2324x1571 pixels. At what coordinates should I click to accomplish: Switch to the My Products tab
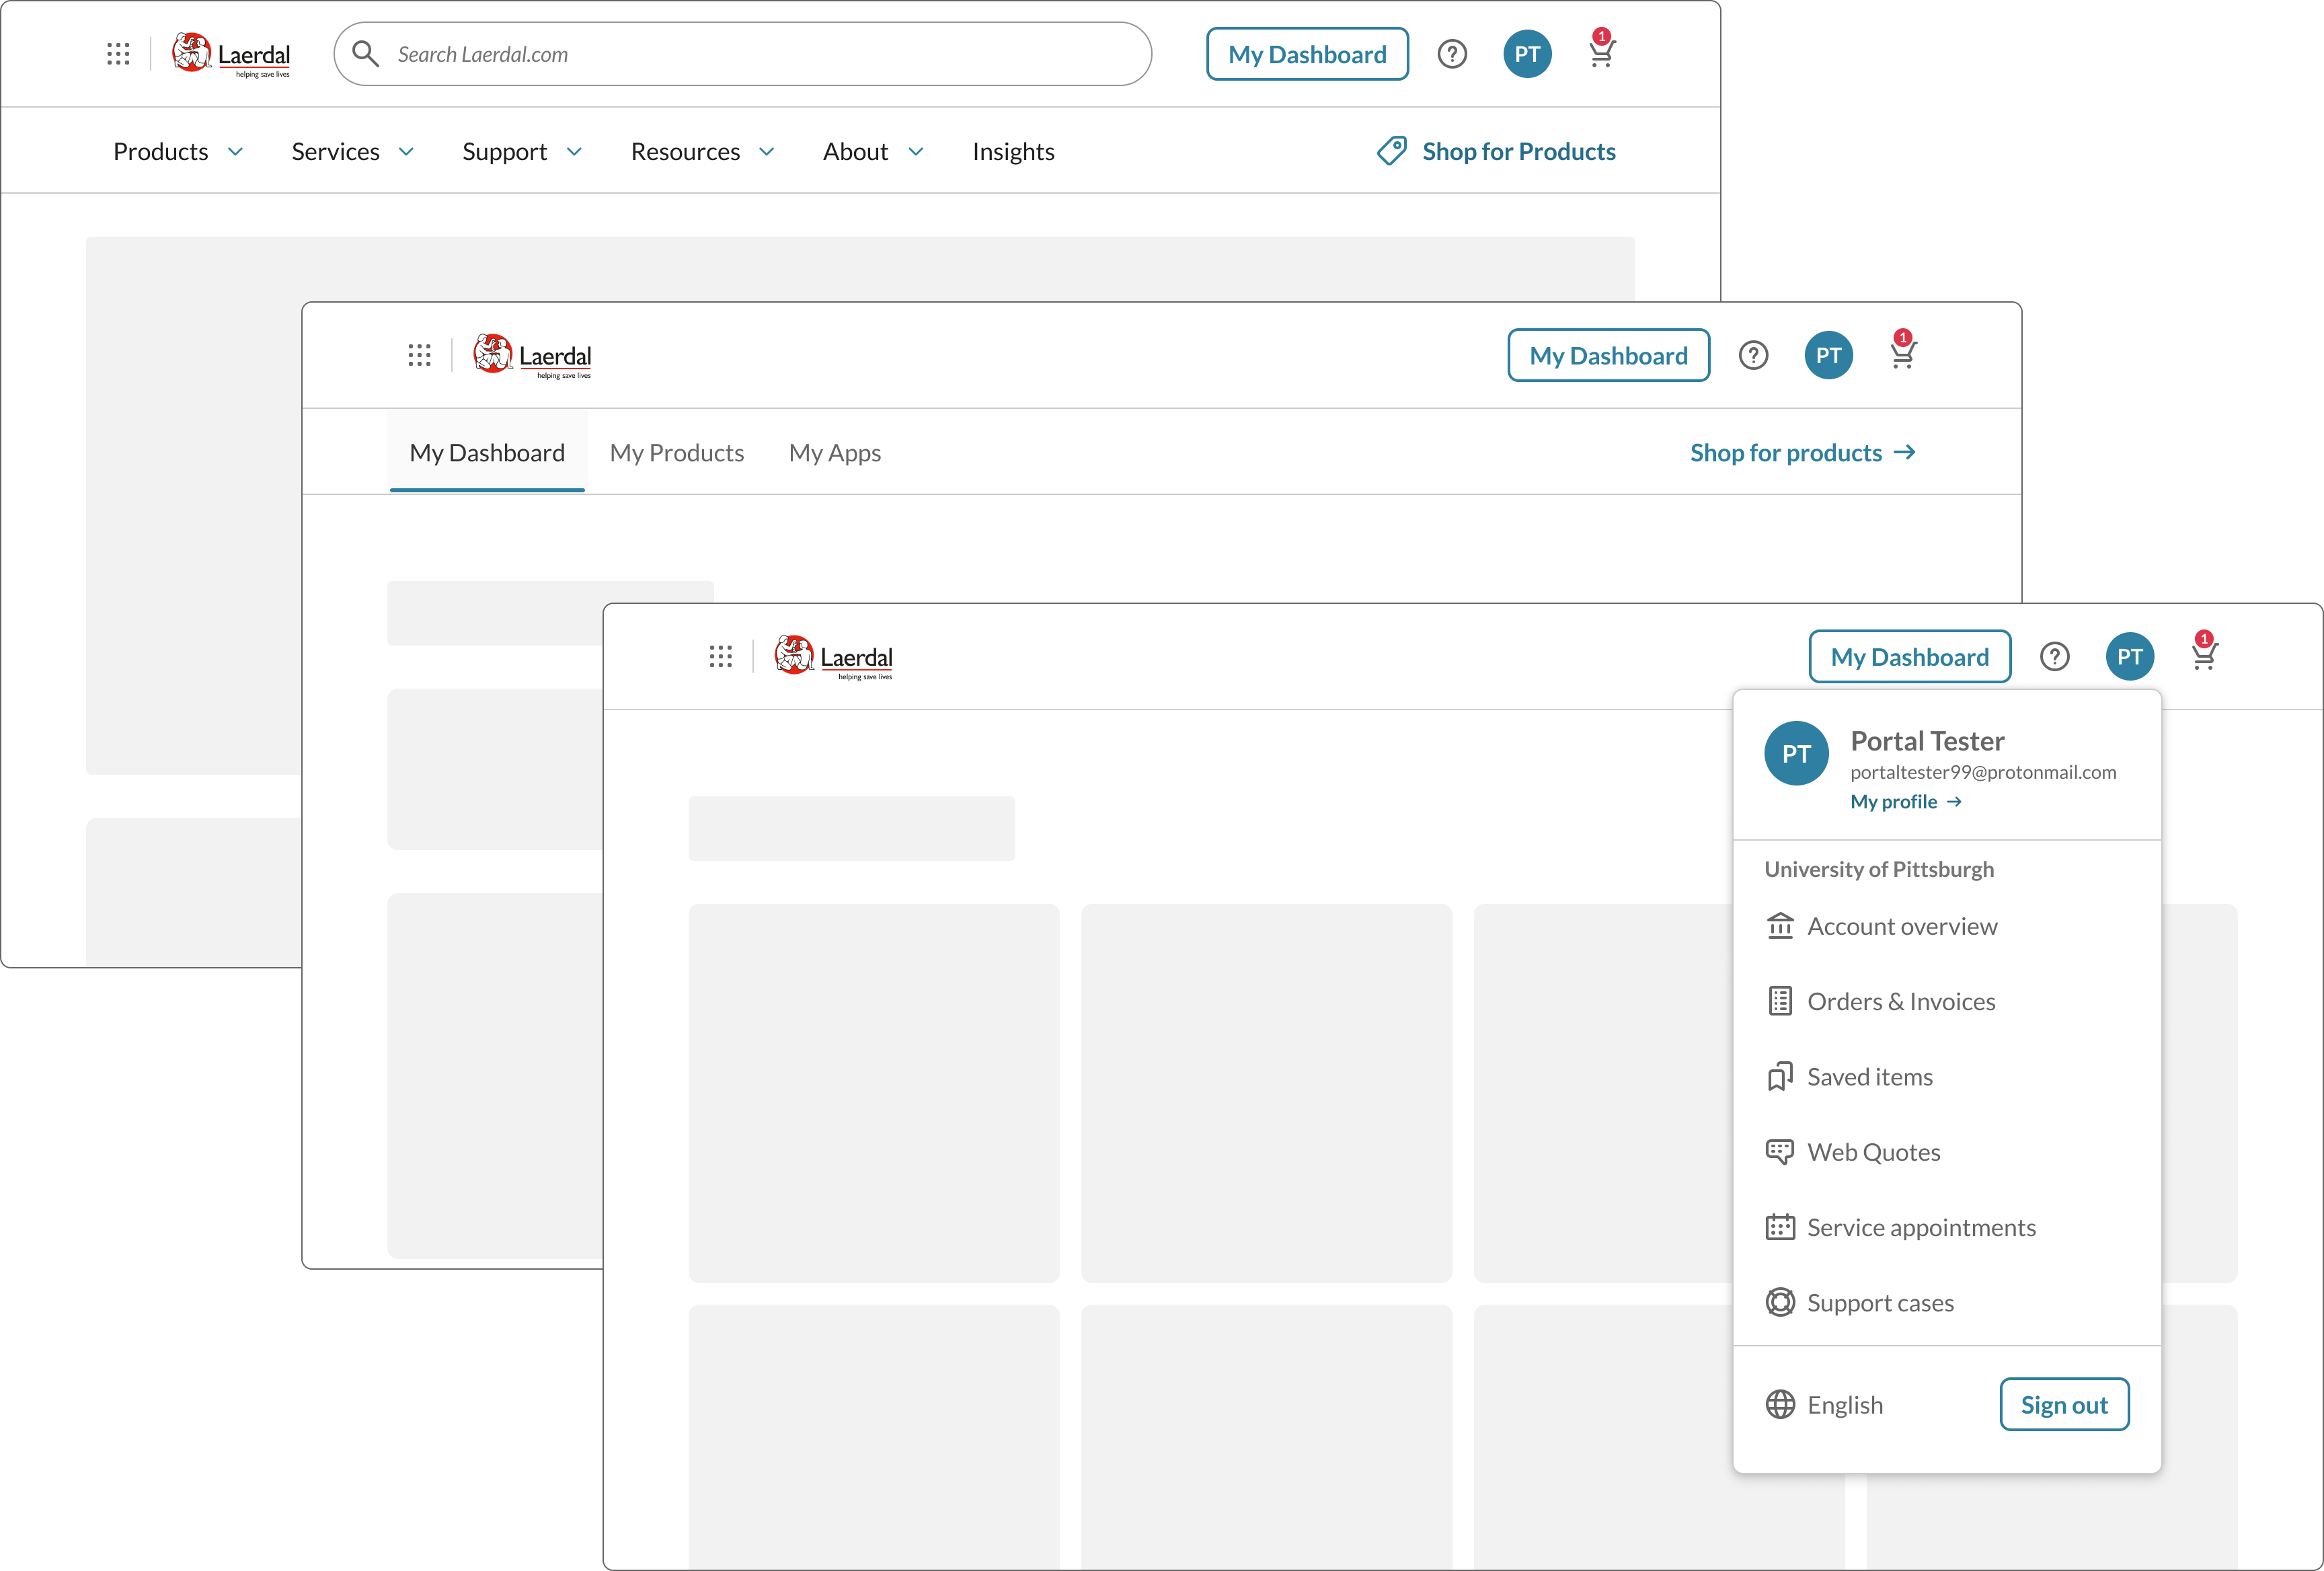click(x=676, y=453)
